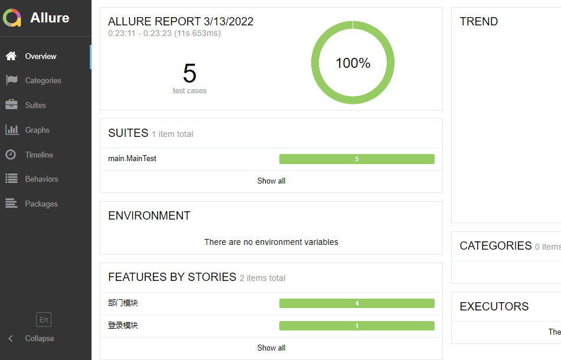This screenshot has height=360, width=561.
Task: Select the Timeline menu label
Action: pyautogui.click(x=39, y=155)
